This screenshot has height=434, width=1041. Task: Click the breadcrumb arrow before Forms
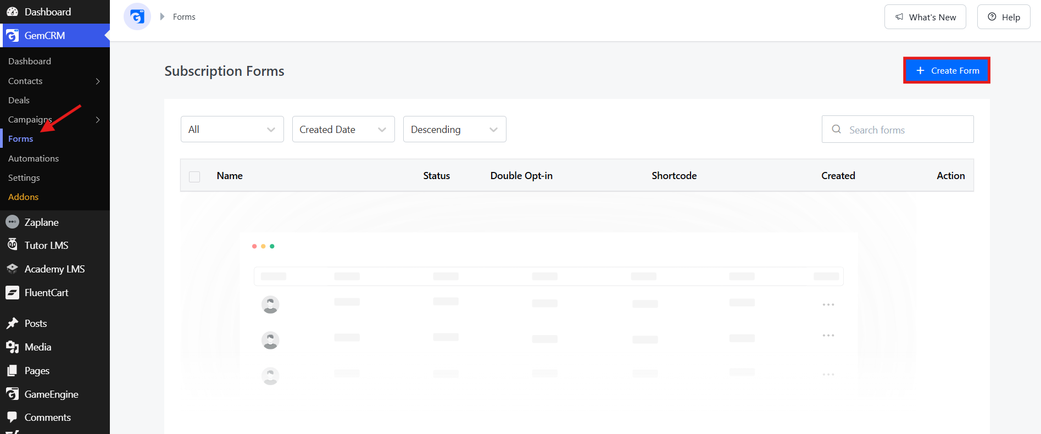click(162, 16)
